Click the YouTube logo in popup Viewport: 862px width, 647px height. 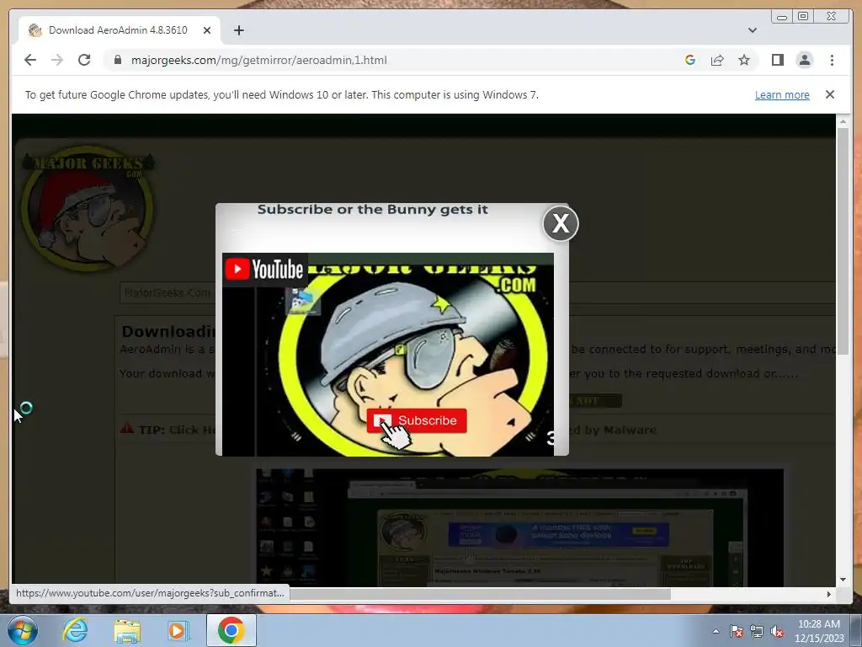264,269
